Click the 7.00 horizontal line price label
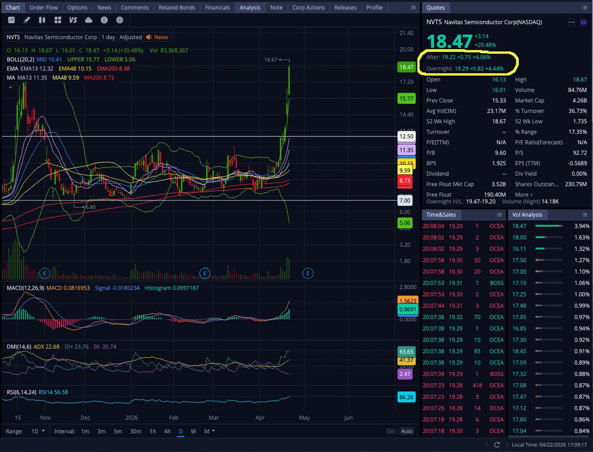Viewport: 593px width, 452px height. pyautogui.click(x=406, y=201)
